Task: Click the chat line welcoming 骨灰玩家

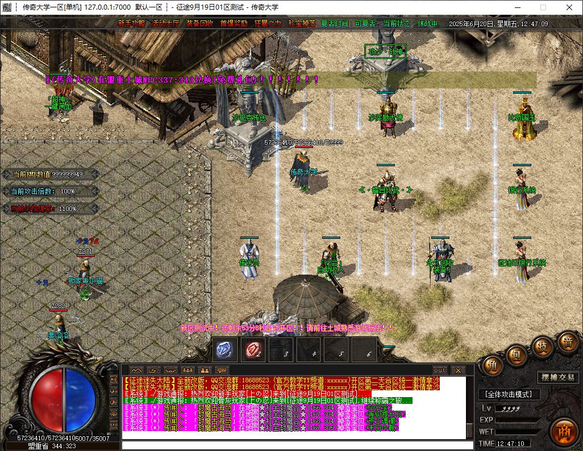Action: 267,401
